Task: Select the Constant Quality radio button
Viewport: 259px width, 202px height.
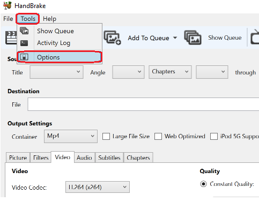Action: pyautogui.click(x=203, y=184)
